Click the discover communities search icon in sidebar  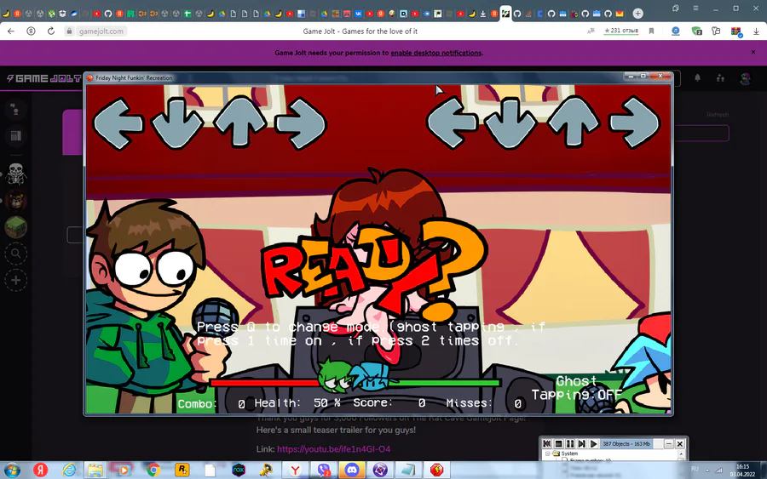pyautogui.click(x=15, y=254)
